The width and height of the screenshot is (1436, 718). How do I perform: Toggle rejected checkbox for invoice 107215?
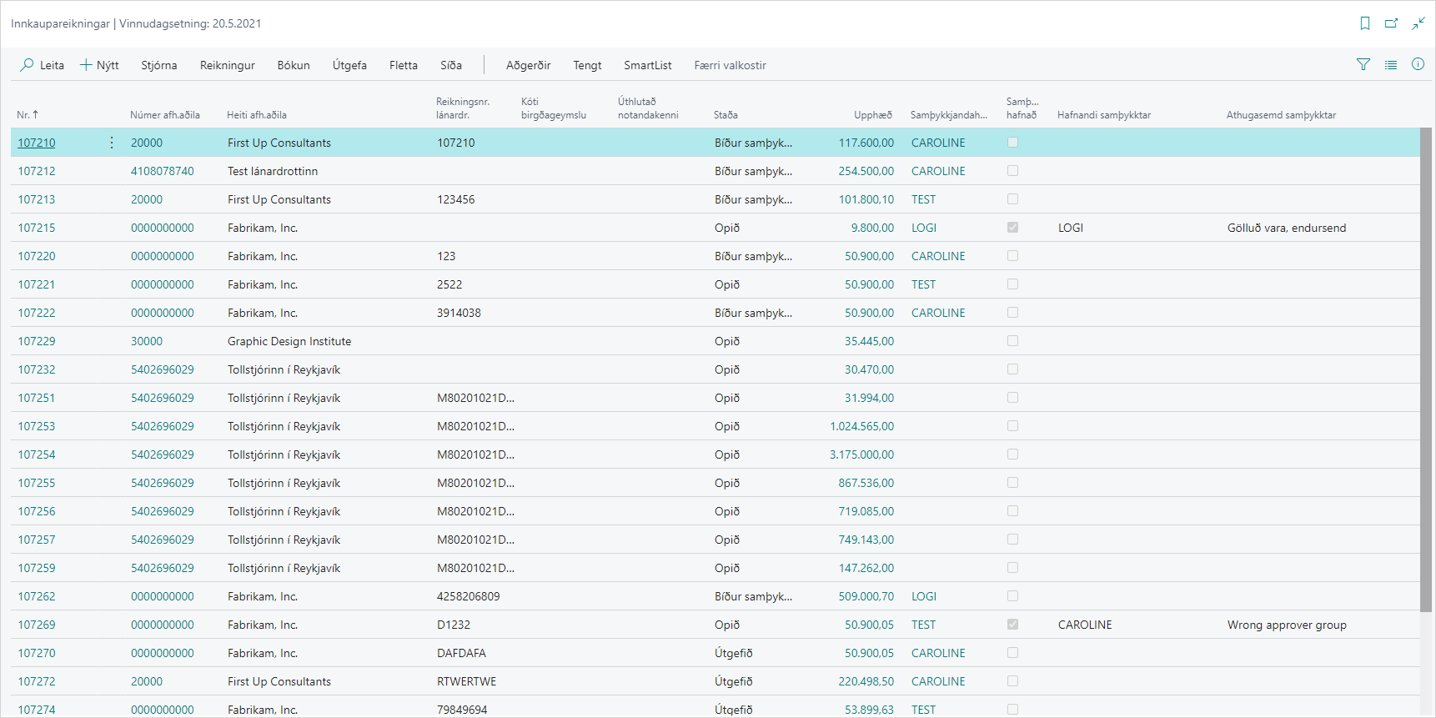click(1012, 228)
